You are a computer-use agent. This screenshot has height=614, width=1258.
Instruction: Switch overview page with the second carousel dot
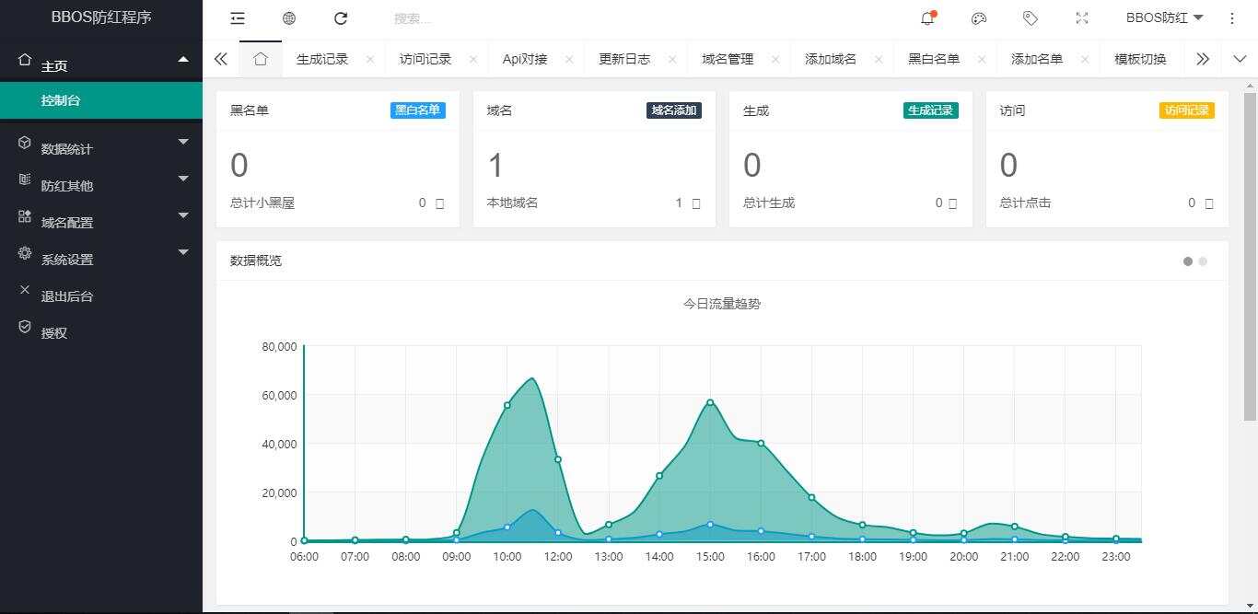(x=1202, y=261)
